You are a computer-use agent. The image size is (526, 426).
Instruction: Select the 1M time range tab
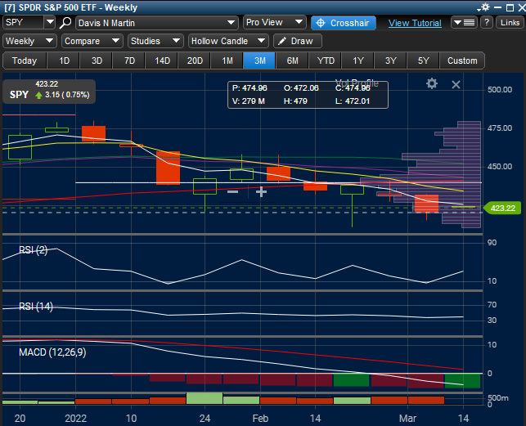(x=227, y=61)
